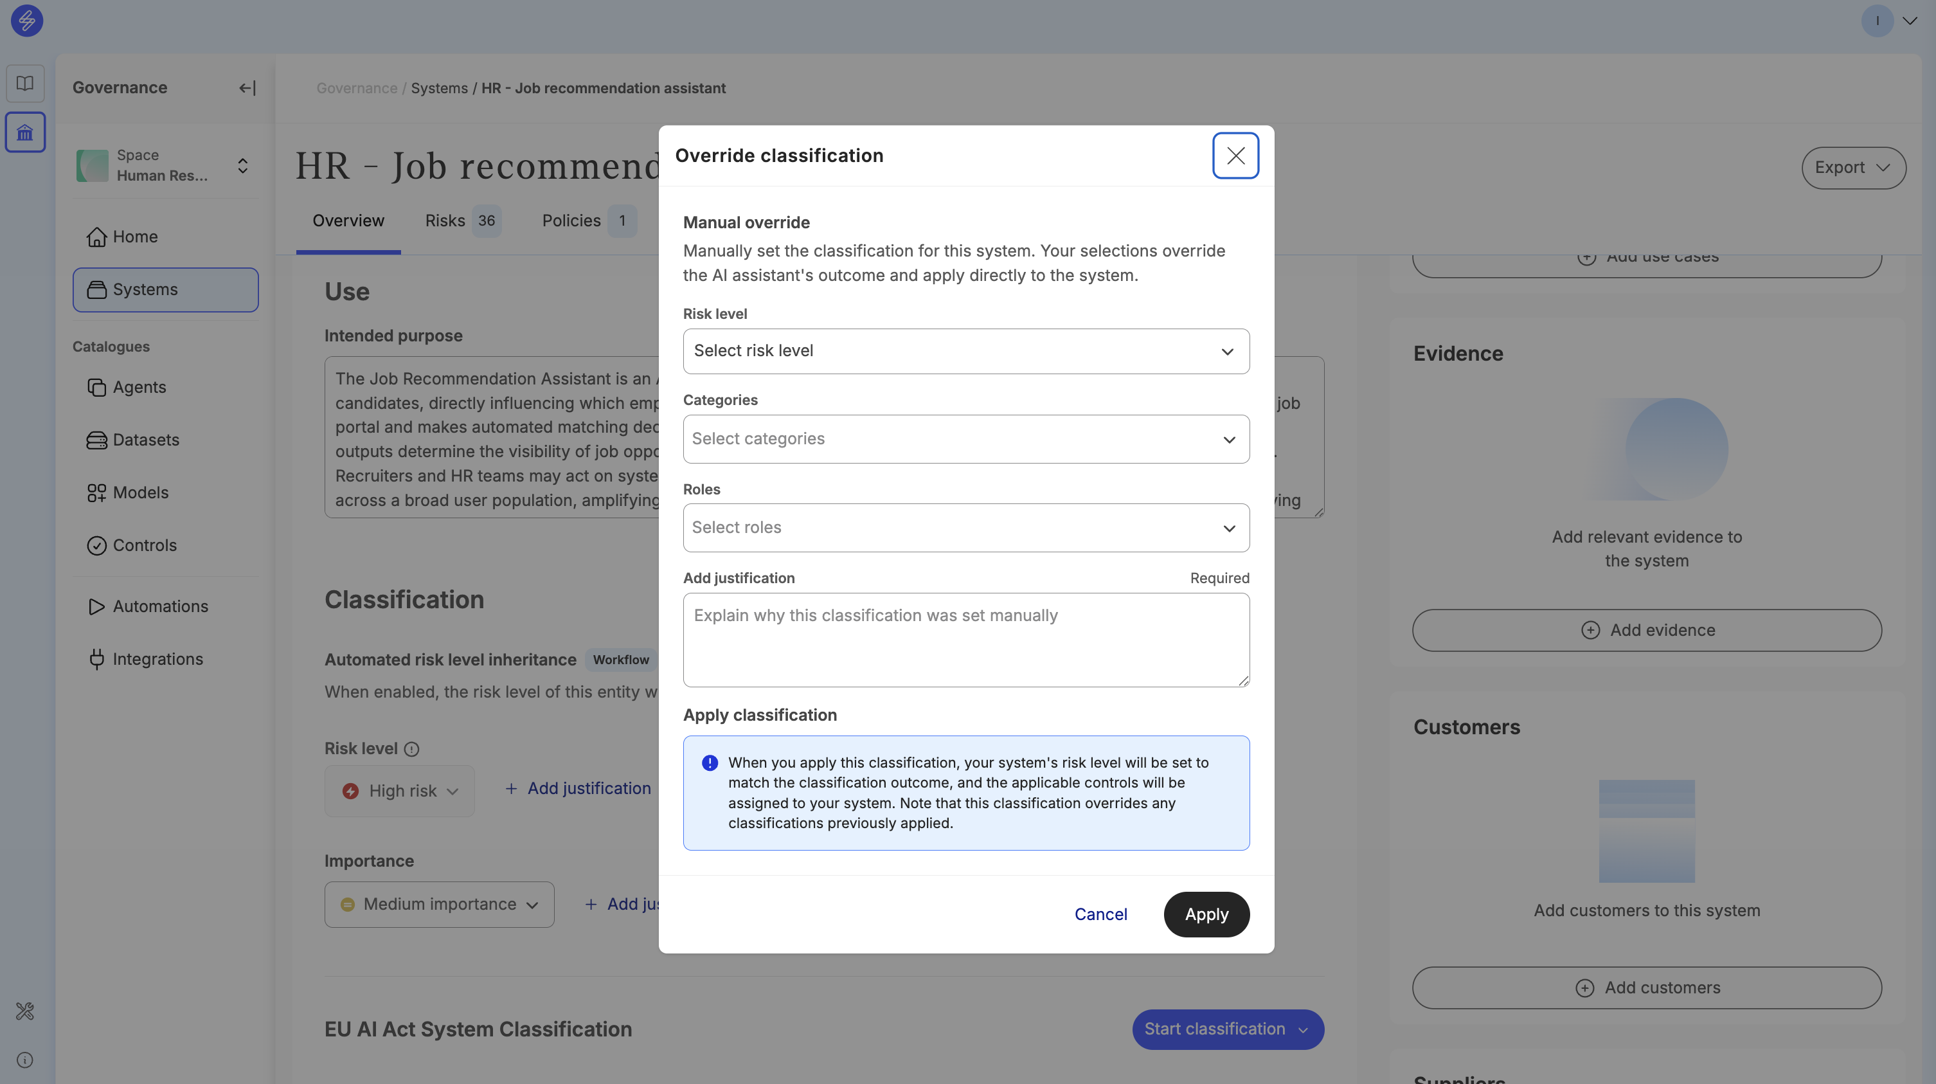Open the Datasets catalogue
This screenshot has height=1084, width=1936.
[165, 440]
